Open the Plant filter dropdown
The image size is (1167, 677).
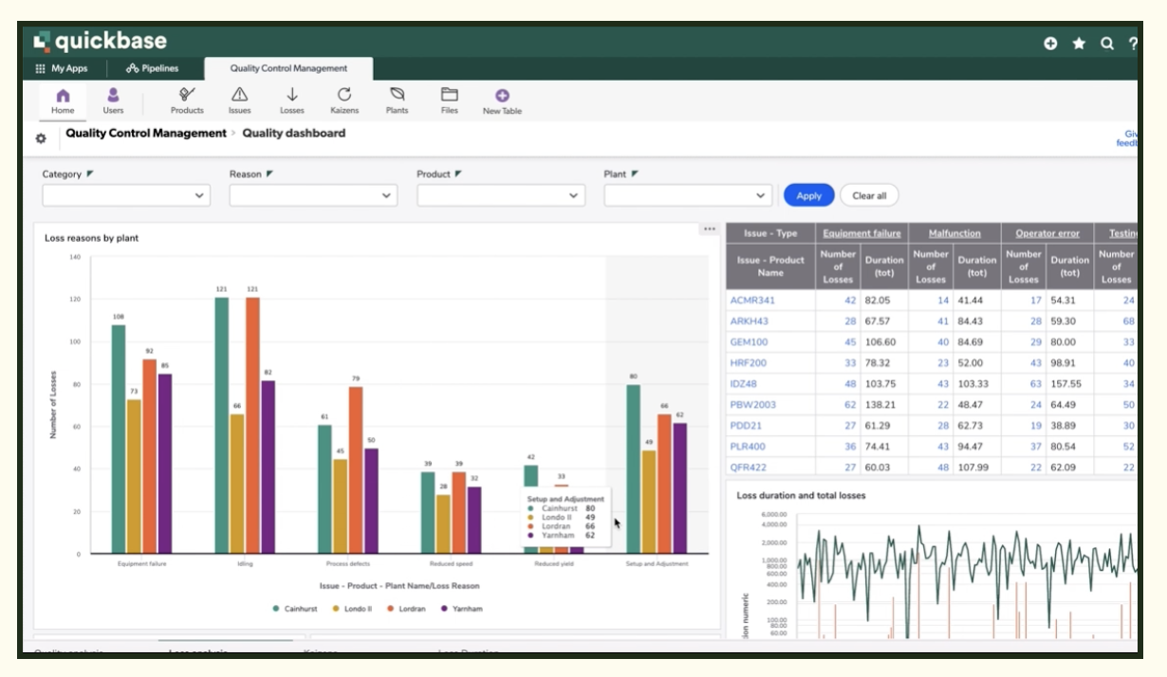[x=688, y=195]
